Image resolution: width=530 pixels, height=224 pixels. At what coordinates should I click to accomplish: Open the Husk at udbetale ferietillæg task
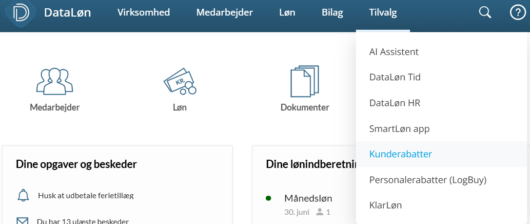pos(85,195)
